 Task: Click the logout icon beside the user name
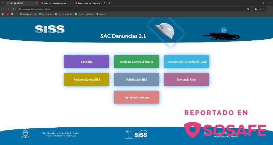click(x=224, y=30)
